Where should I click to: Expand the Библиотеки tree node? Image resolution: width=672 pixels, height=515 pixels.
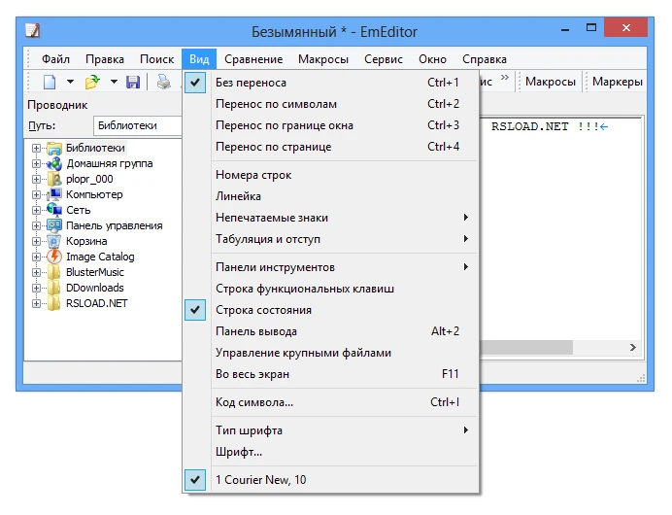click(37, 148)
